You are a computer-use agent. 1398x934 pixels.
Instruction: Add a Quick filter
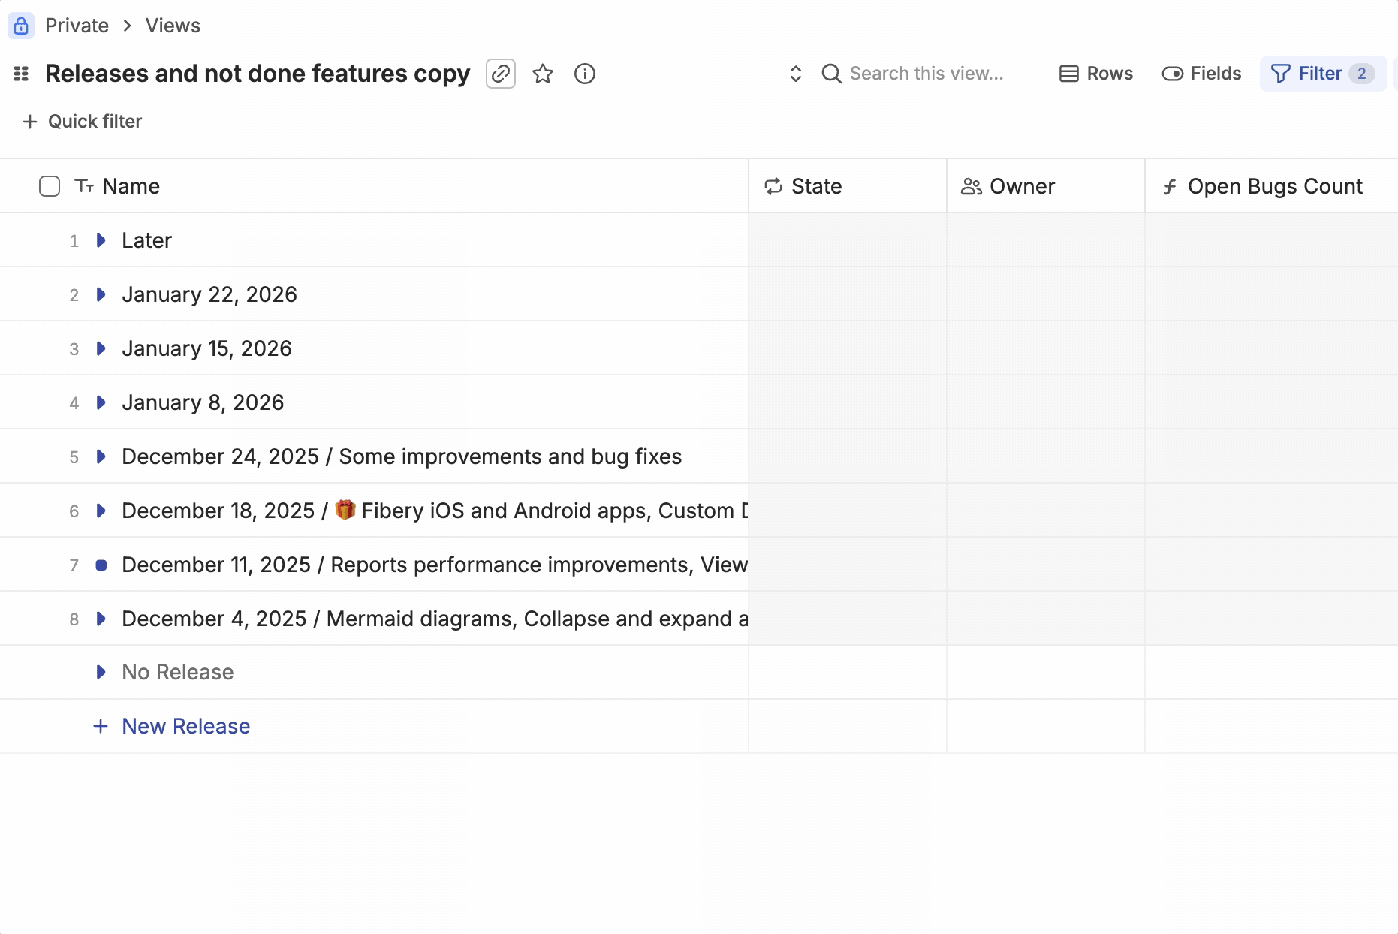[x=83, y=122]
